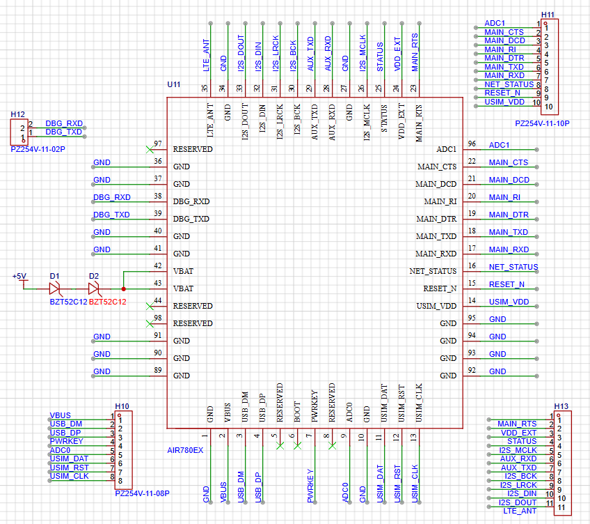Click VDD_EXT net label above pin 24
Screen dimensions: 590x524
click(x=397, y=54)
